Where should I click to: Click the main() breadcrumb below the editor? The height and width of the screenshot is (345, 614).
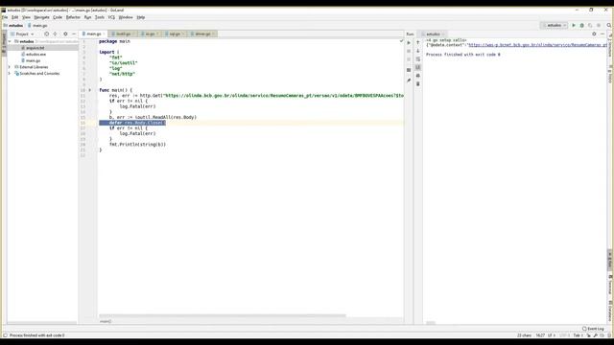coord(106,322)
